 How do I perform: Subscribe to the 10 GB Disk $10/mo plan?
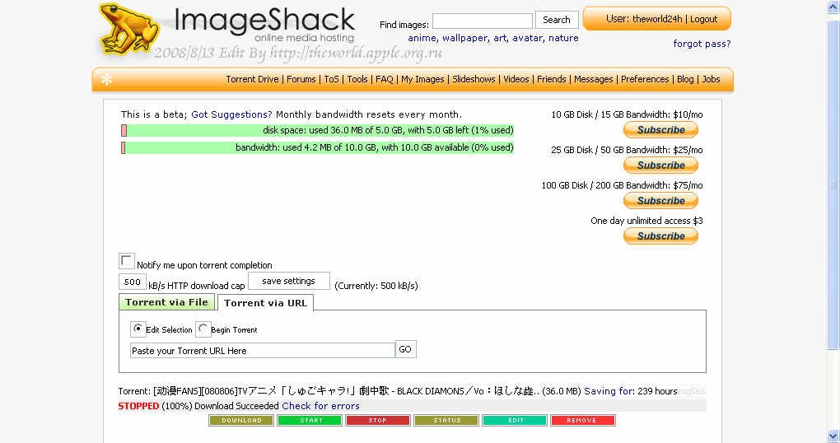click(660, 130)
